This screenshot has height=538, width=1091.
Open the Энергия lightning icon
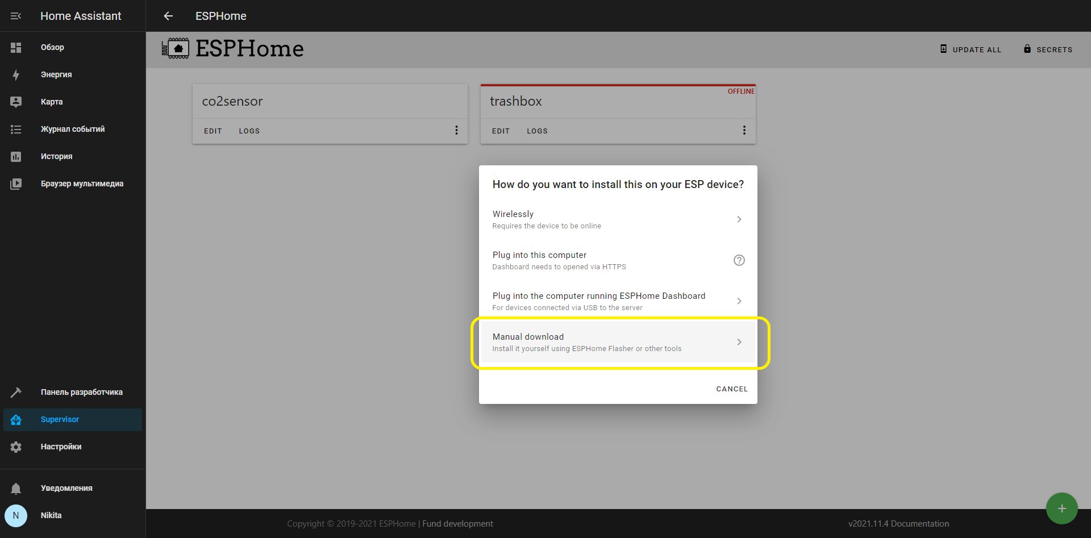[x=16, y=74]
